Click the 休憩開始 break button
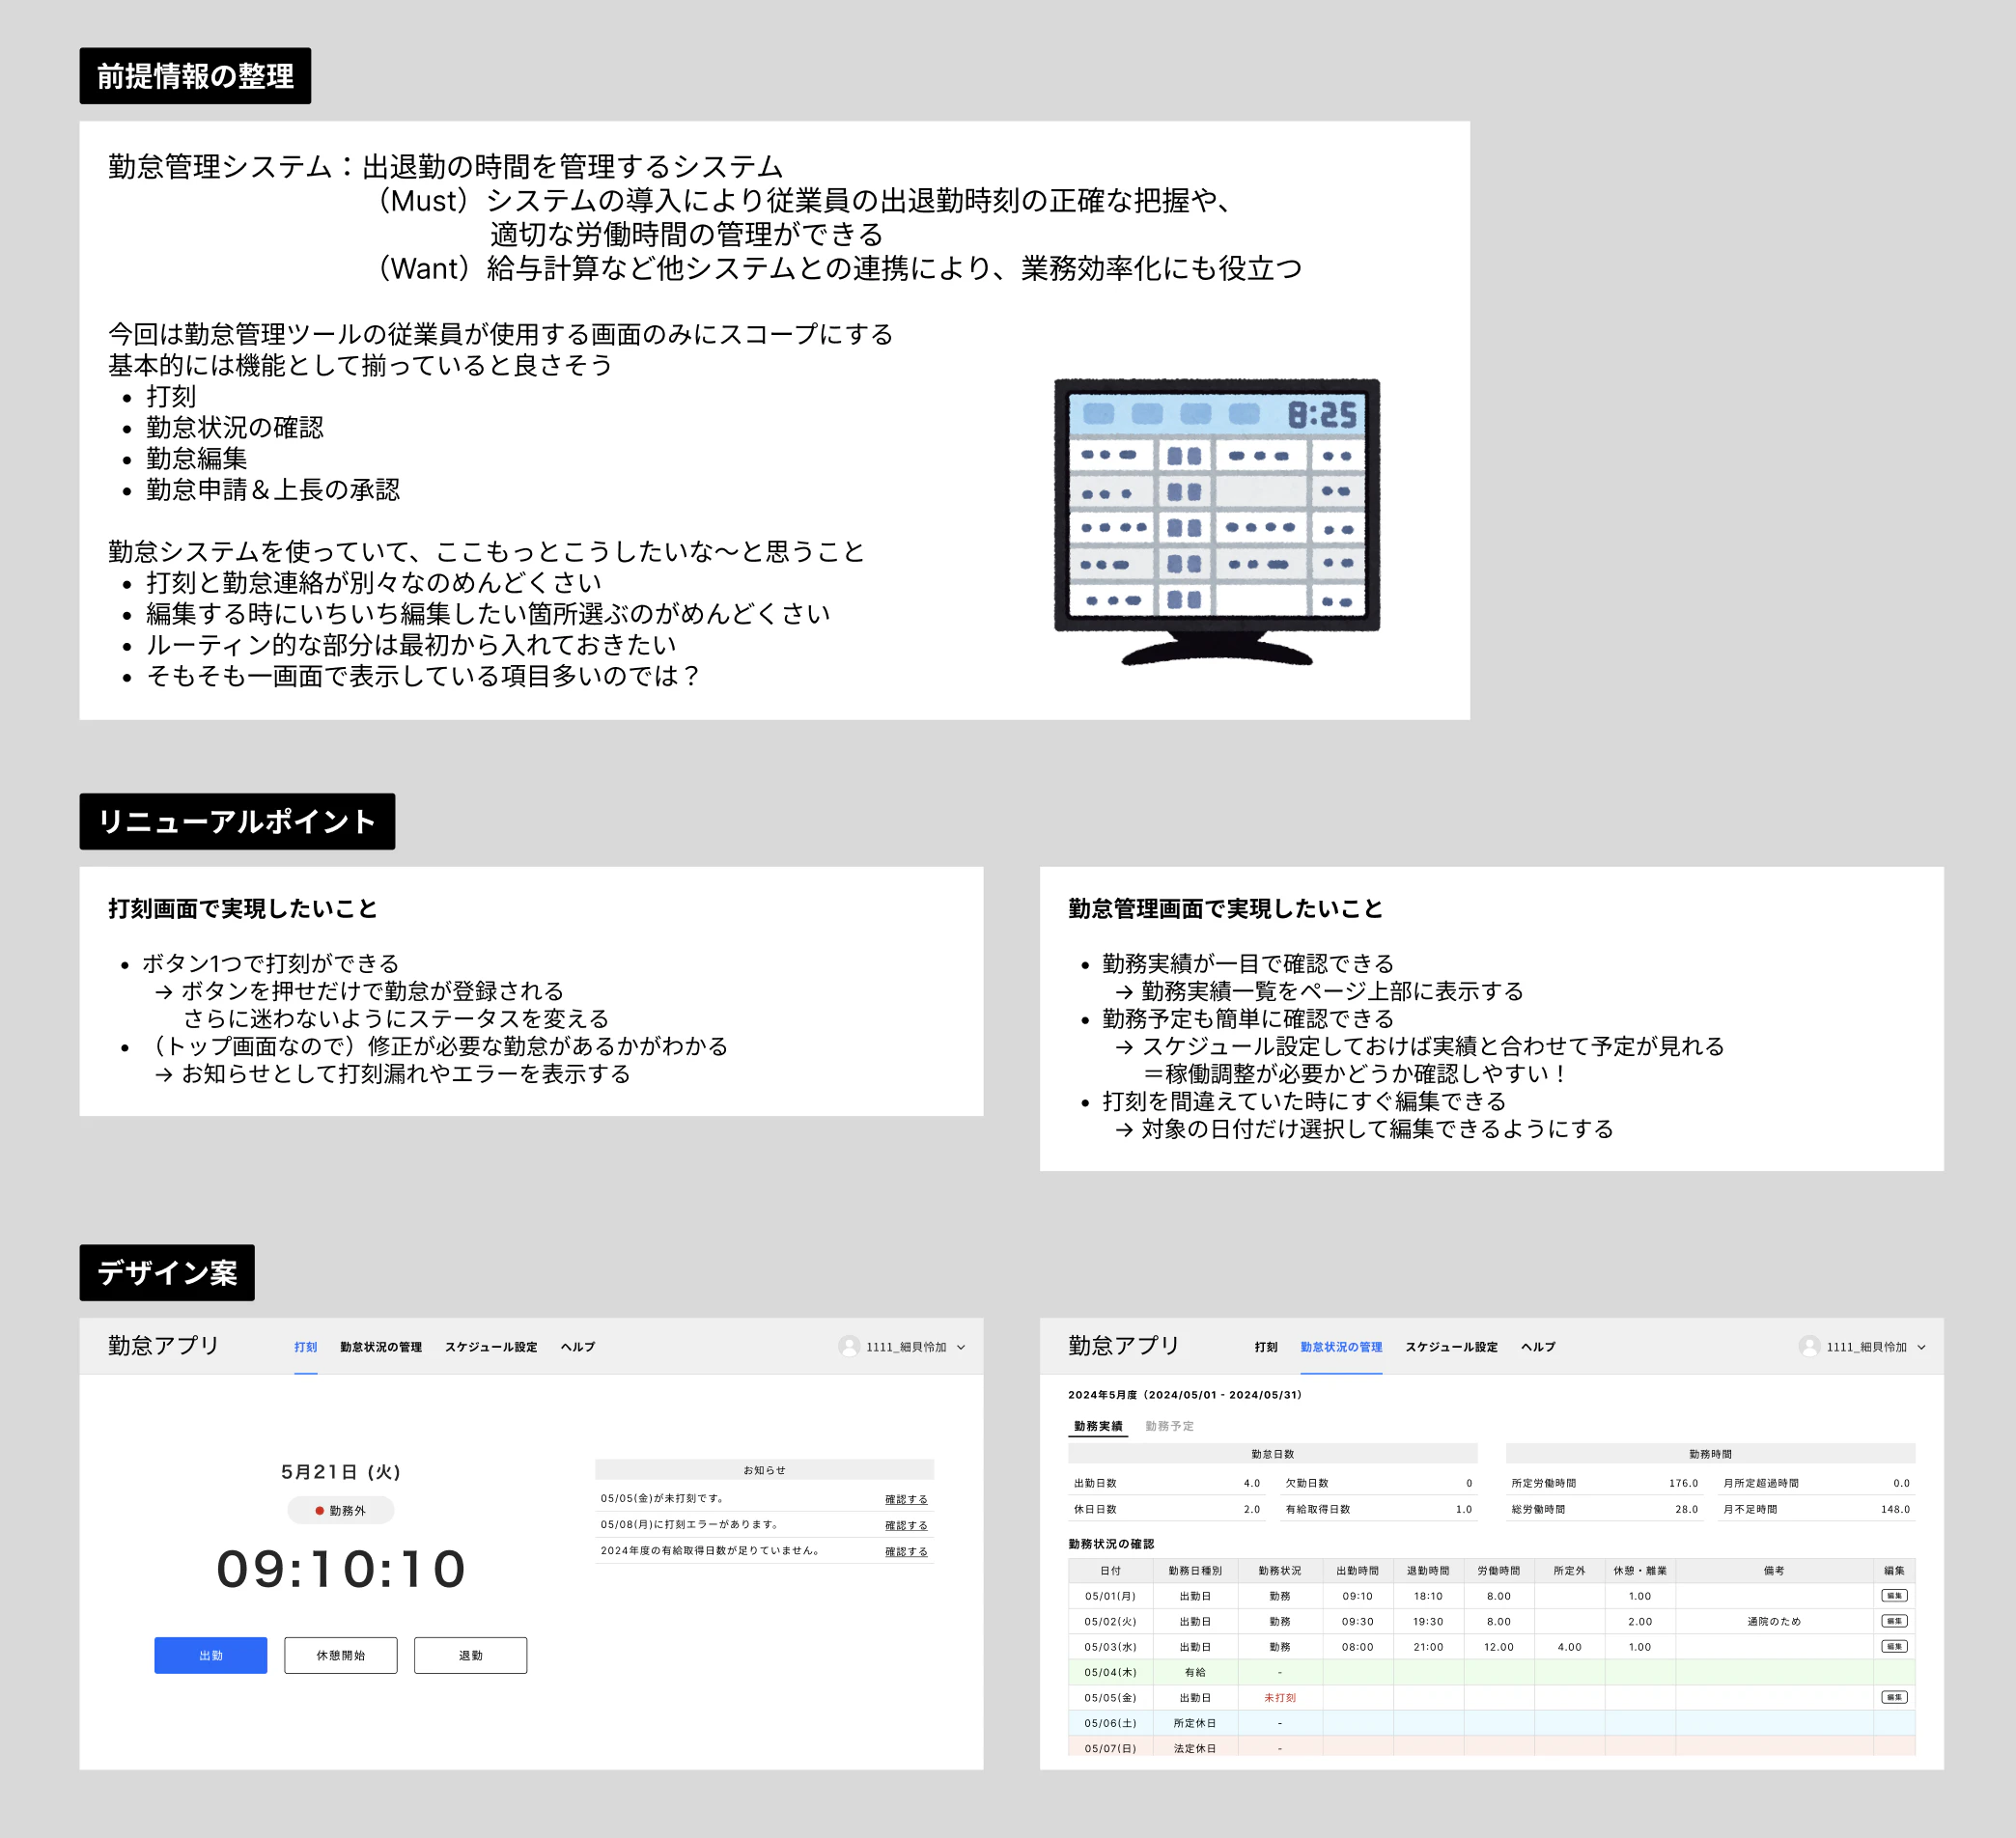This screenshot has height=1838, width=2016. pyautogui.click(x=340, y=1655)
